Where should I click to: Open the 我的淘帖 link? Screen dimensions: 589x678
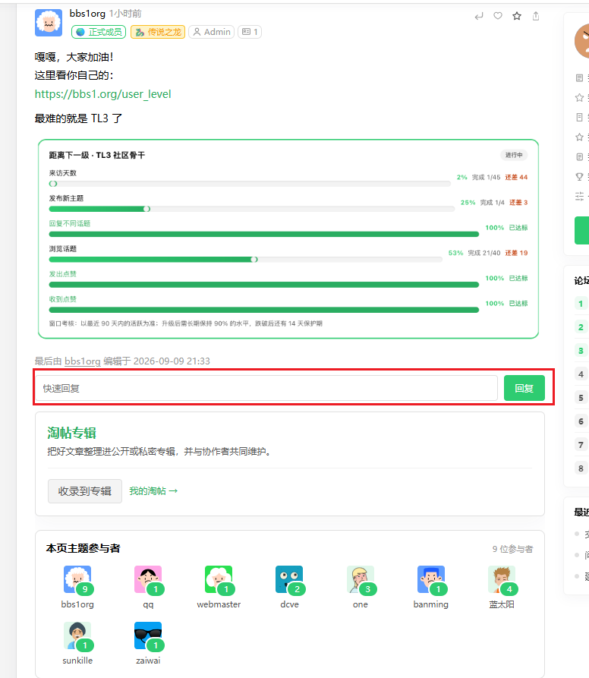pos(153,491)
